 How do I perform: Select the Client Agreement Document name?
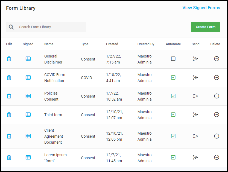pyautogui.click(x=54, y=136)
